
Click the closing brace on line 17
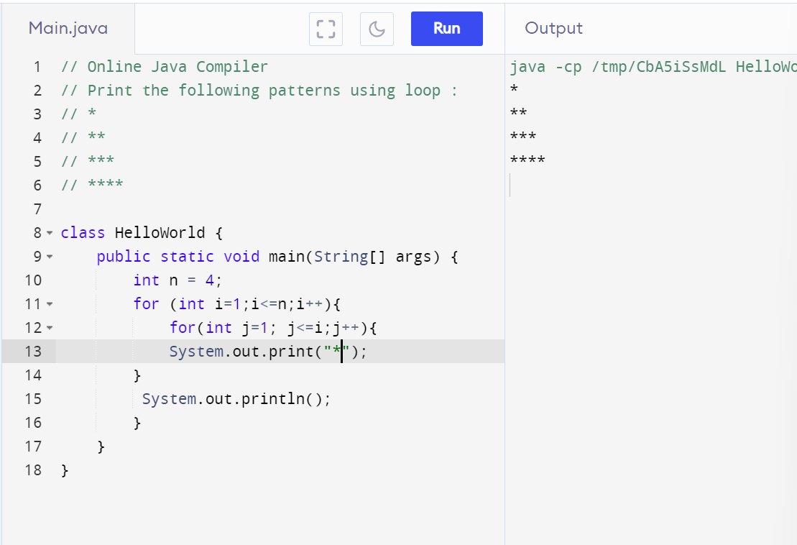(101, 446)
